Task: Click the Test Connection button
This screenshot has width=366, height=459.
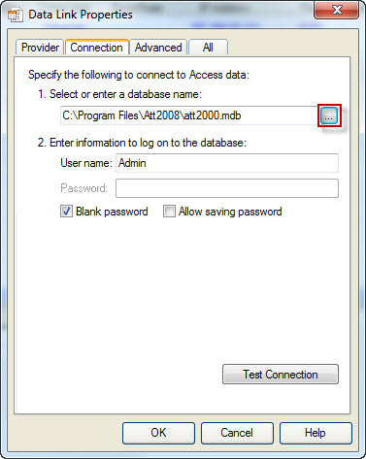Action: pyautogui.click(x=281, y=375)
